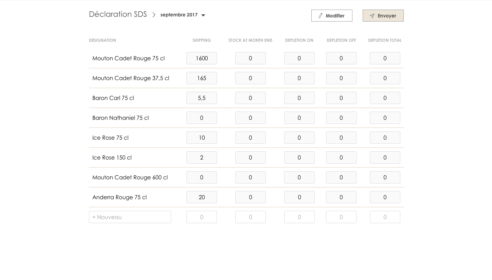Click Depletion Off for Mouton Cadet Rouge 75 cl

coord(341,58)
